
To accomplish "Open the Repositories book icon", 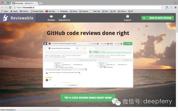I will (64, 17).
